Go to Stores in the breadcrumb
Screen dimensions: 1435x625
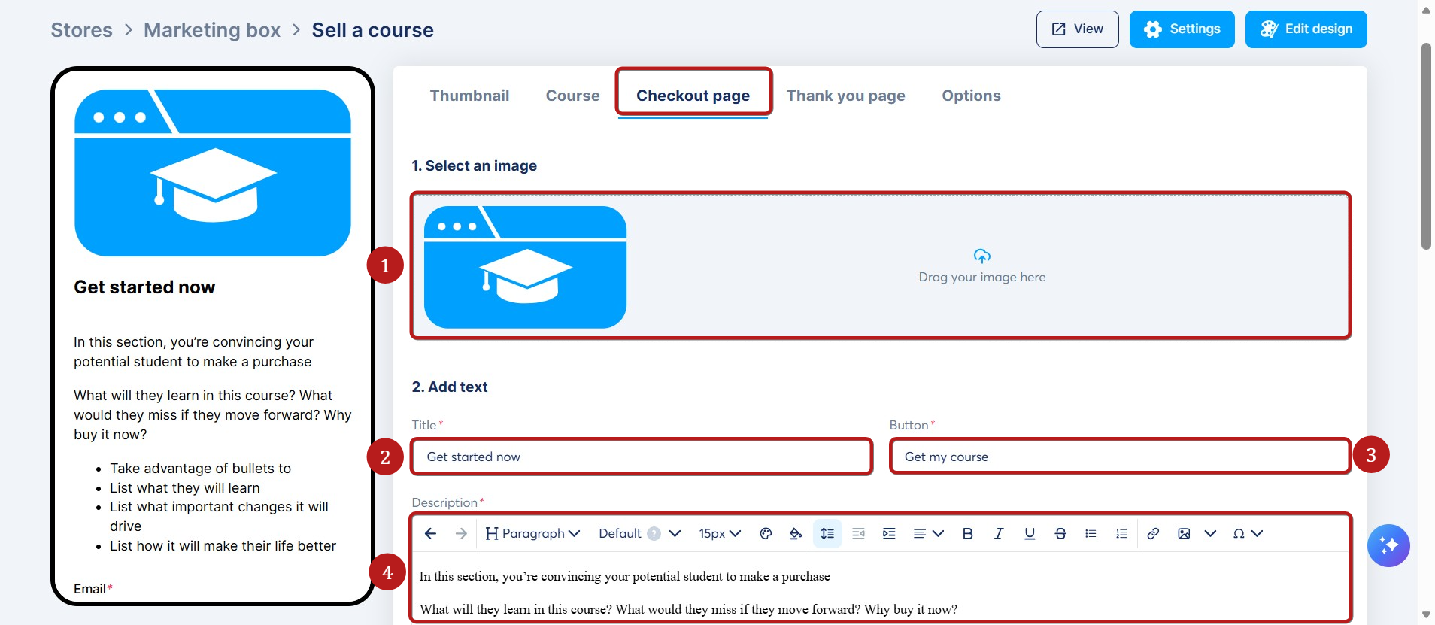click(81, 30)
